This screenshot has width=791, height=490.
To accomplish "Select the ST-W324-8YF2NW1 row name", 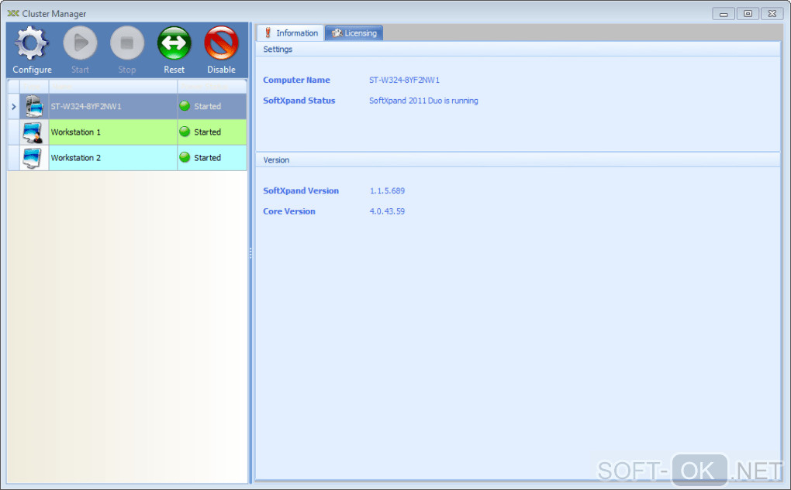I will (86, 106).
